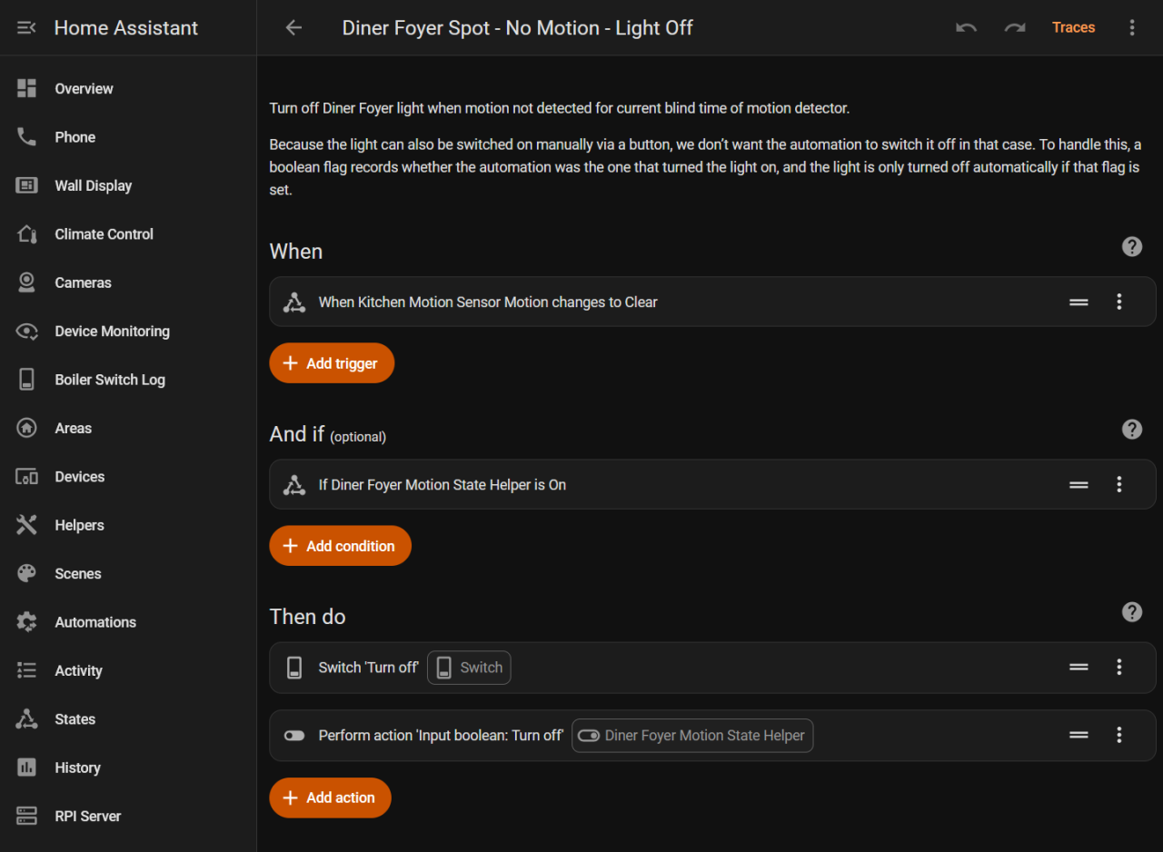Image resolution: width=1163 pixels, height=852 pixels.
Task: Open the Cameras sidebar item
Action: click(x=83, y=282)
